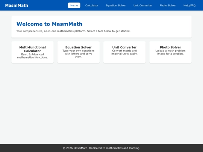Open Photo Solver from top navigation
The height and width of the screenshot is (152, 203).
pos(168,5)
